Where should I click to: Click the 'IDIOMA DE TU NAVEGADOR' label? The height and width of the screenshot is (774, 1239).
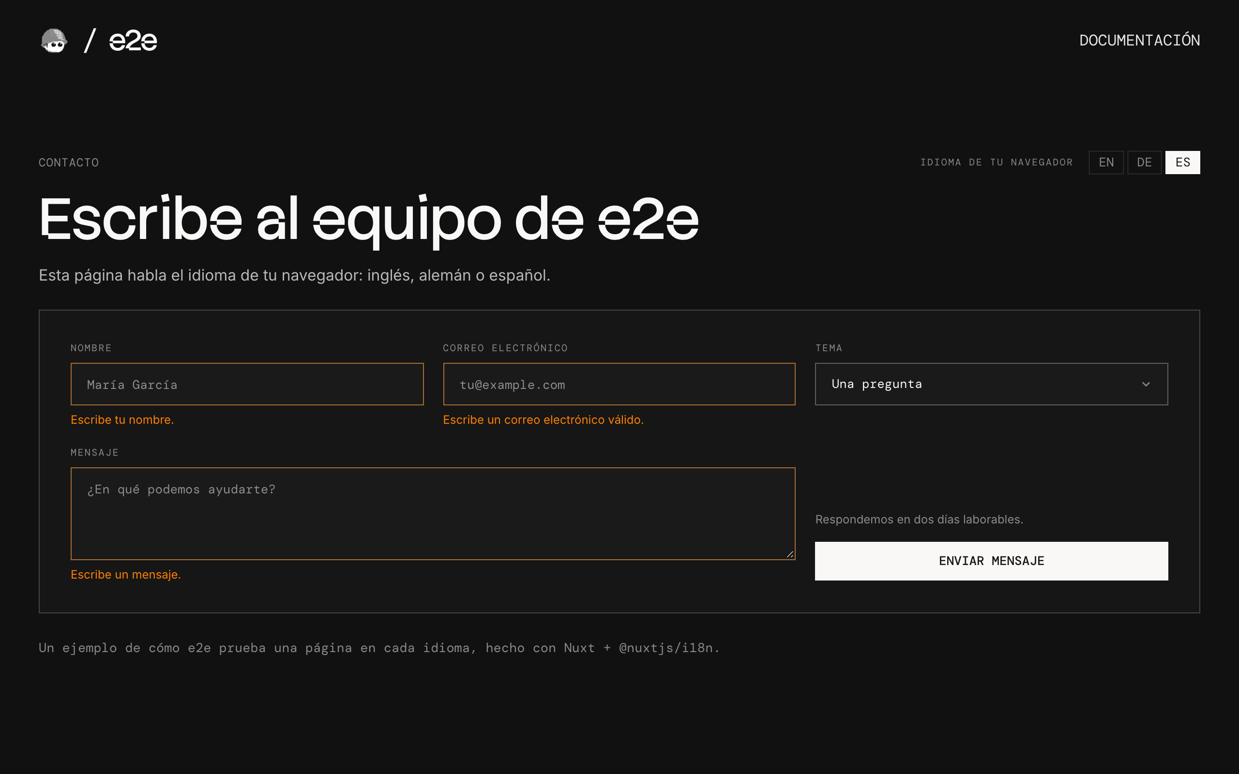tap(997, 162)
